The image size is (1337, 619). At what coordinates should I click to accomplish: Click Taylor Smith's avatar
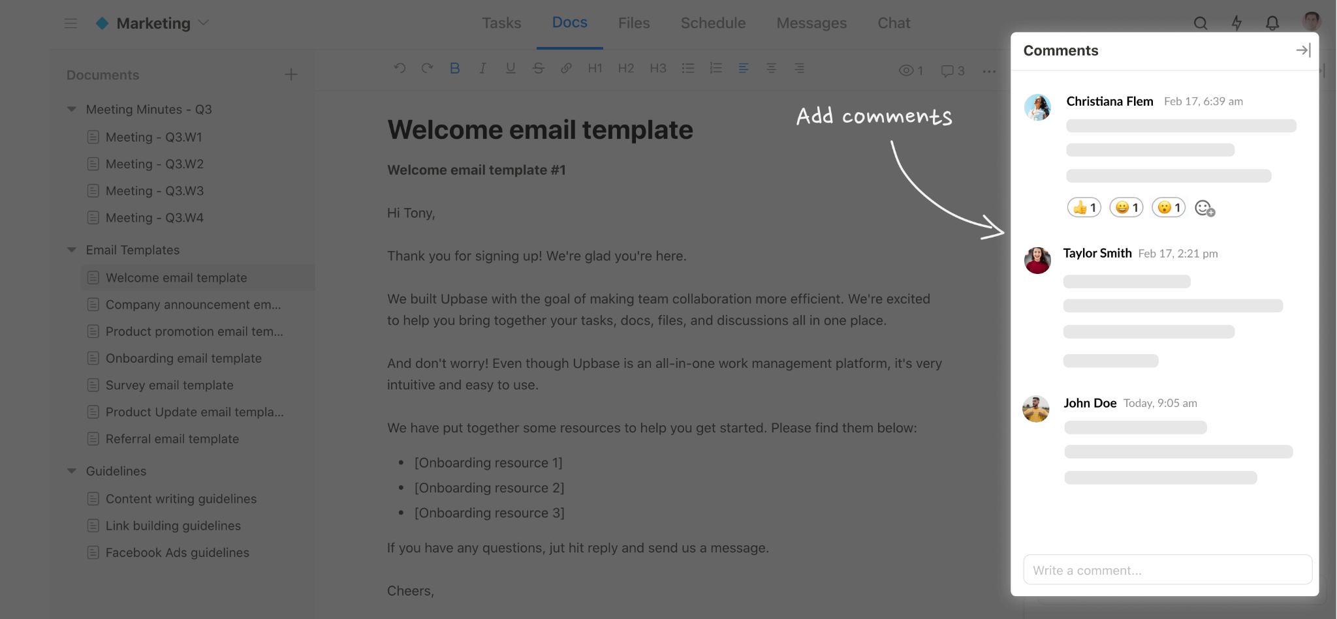1037,260
